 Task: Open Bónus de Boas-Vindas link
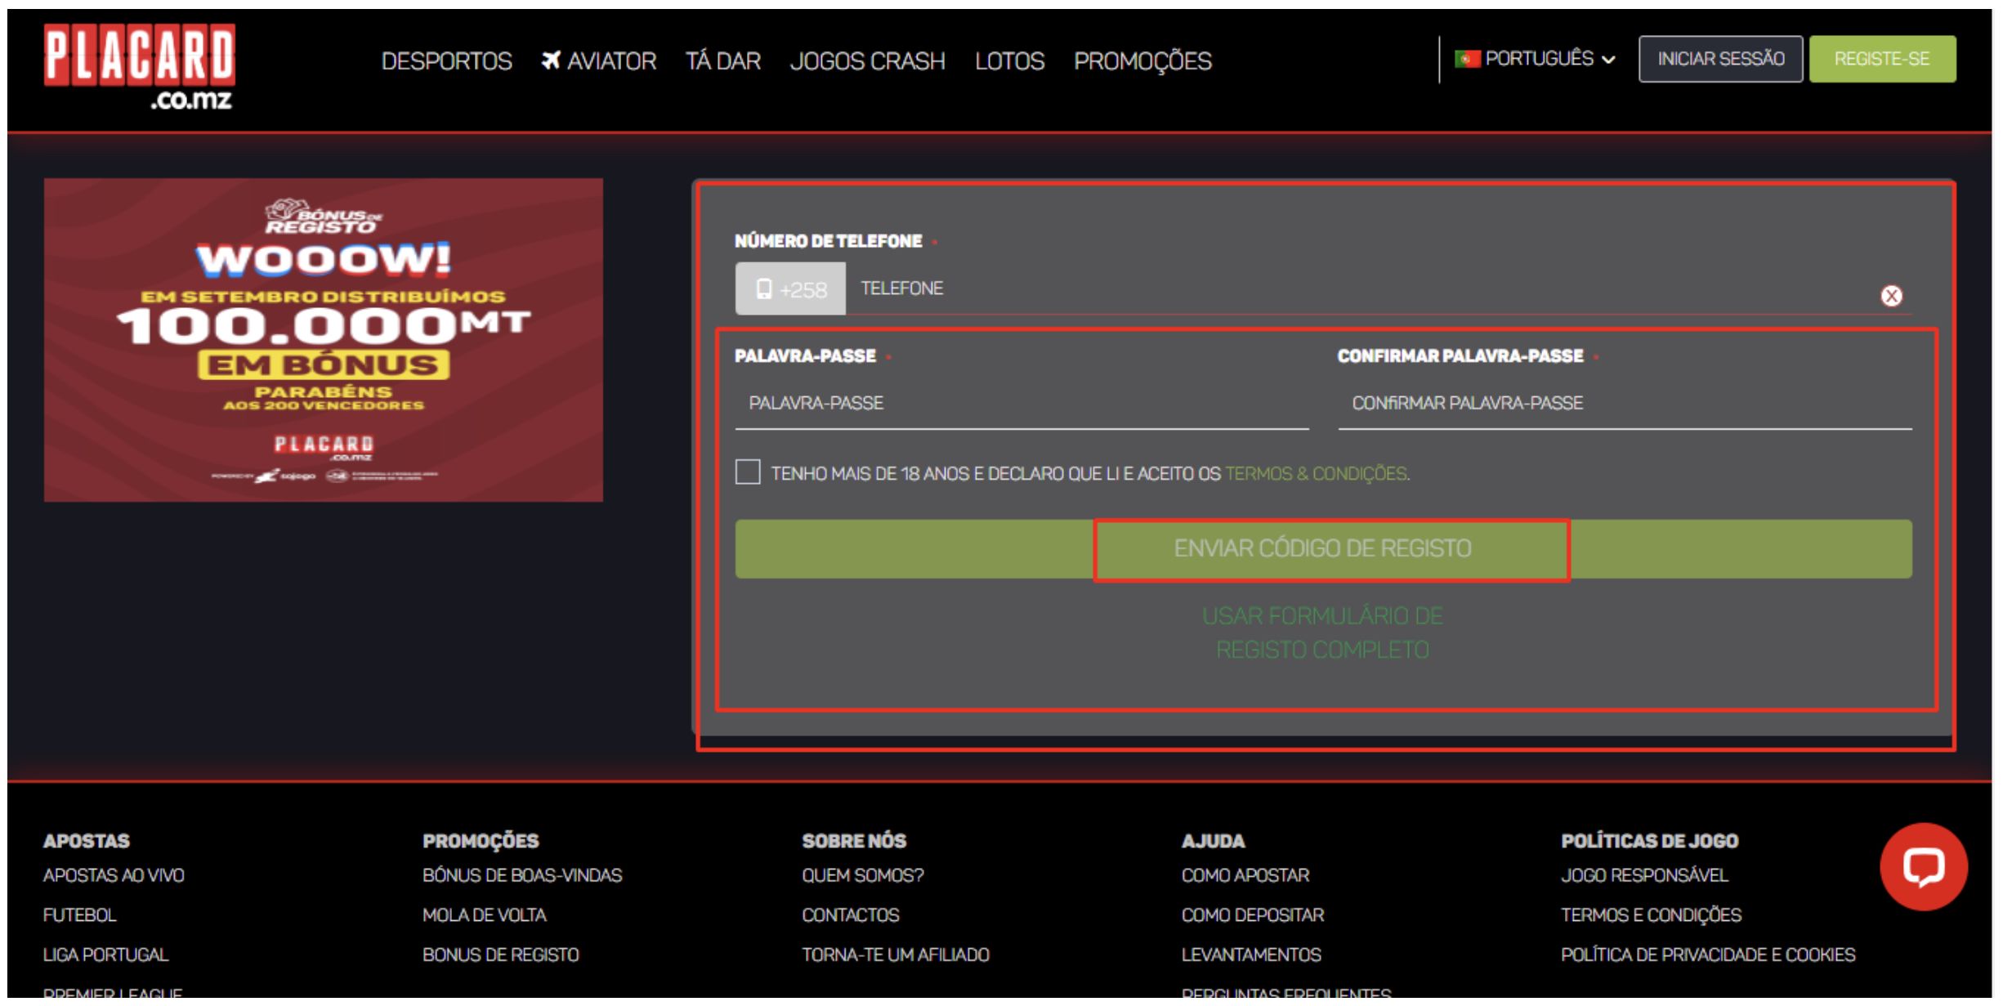522,876
